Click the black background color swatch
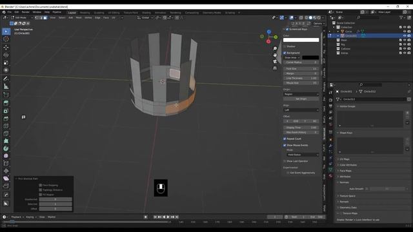The image size is (413, 232). click(x=310, y=57)
